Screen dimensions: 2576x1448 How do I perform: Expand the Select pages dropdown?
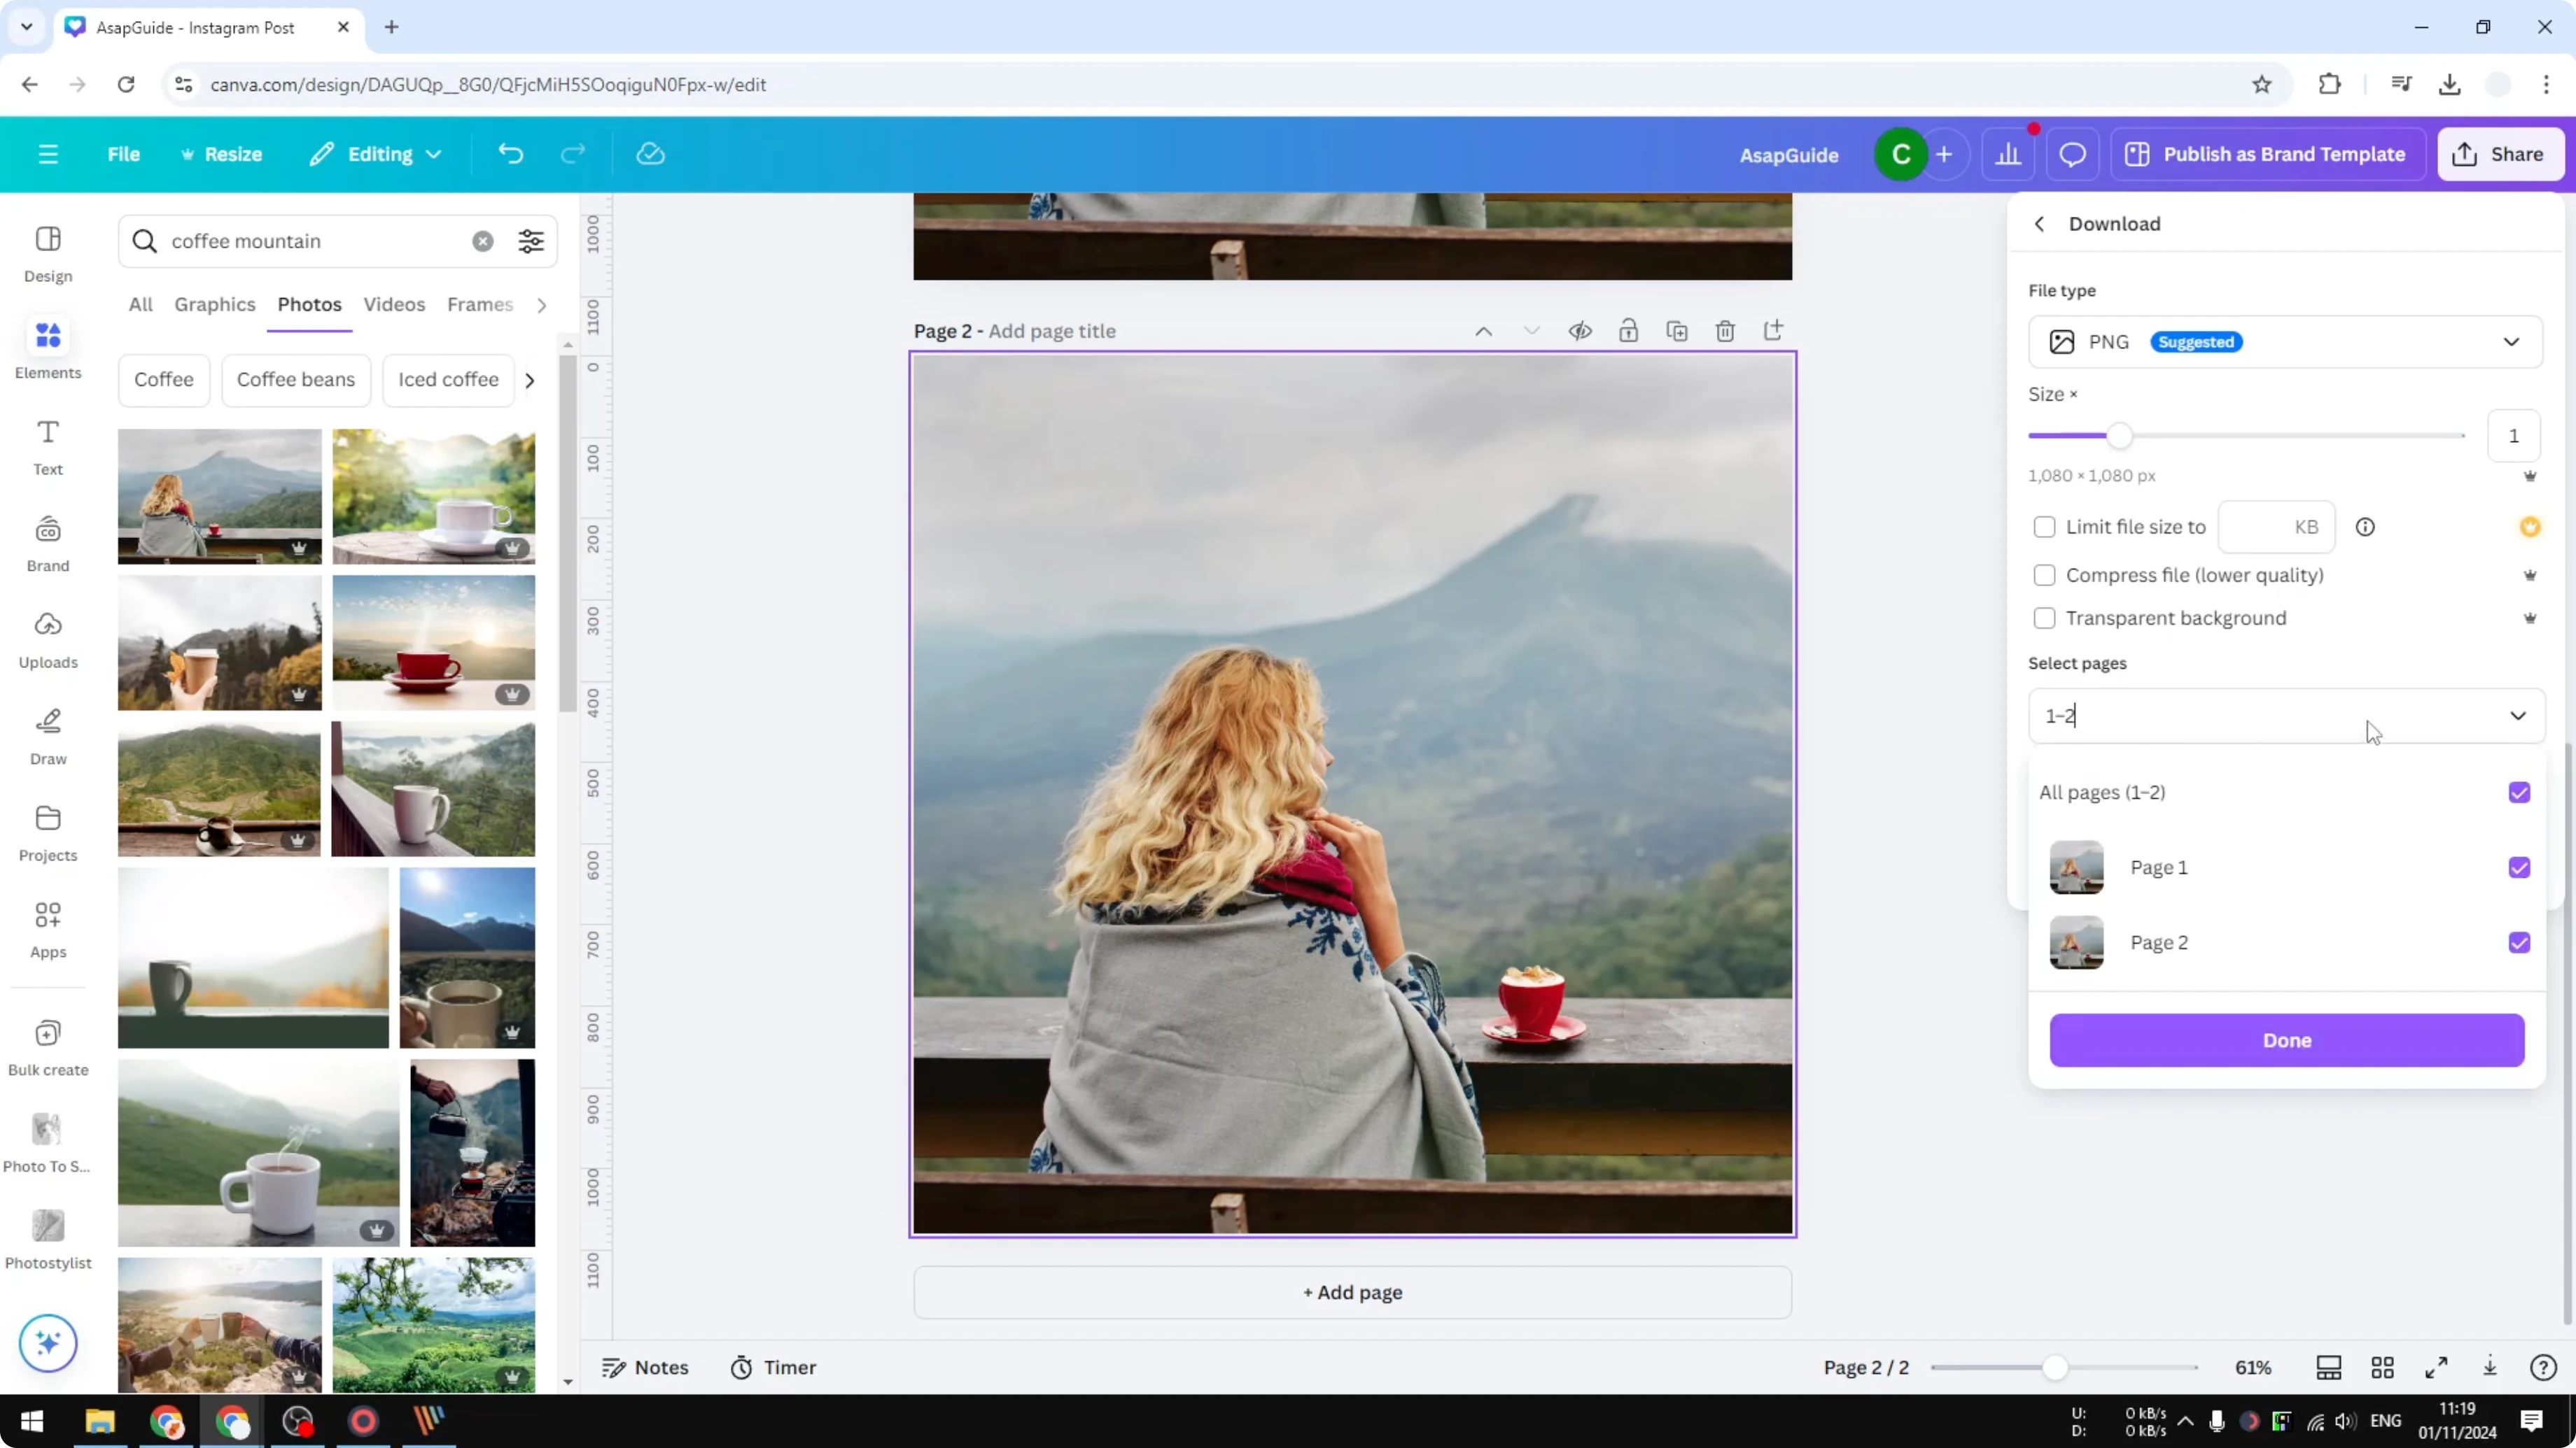(x=2519, y=716)
